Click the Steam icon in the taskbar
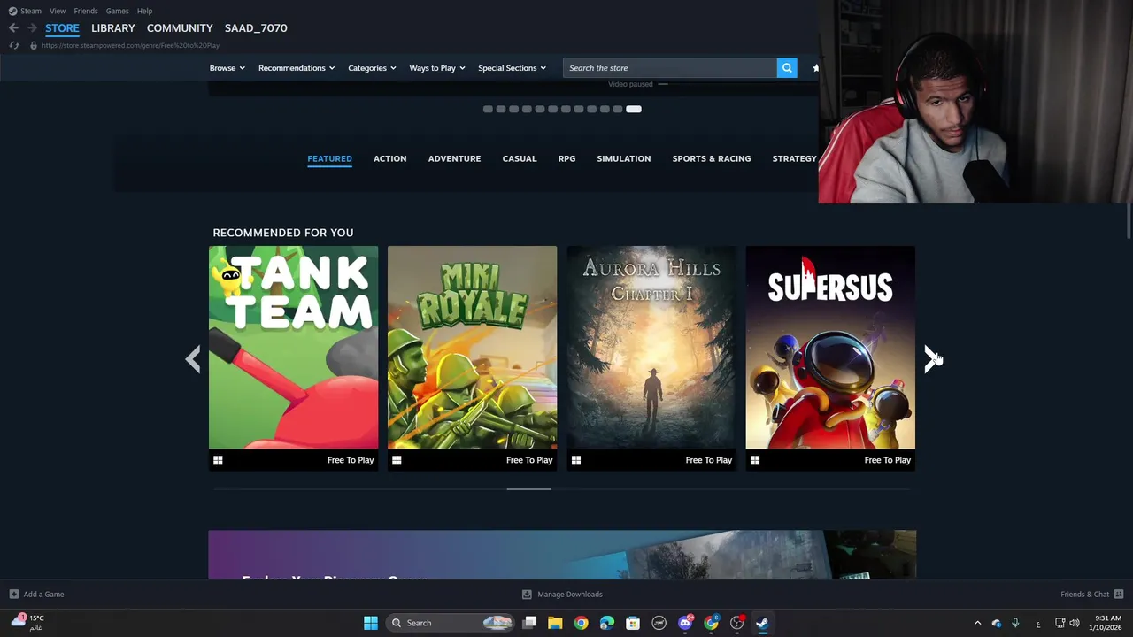This screenshot has height=637, width=1133. coord(762,623)
